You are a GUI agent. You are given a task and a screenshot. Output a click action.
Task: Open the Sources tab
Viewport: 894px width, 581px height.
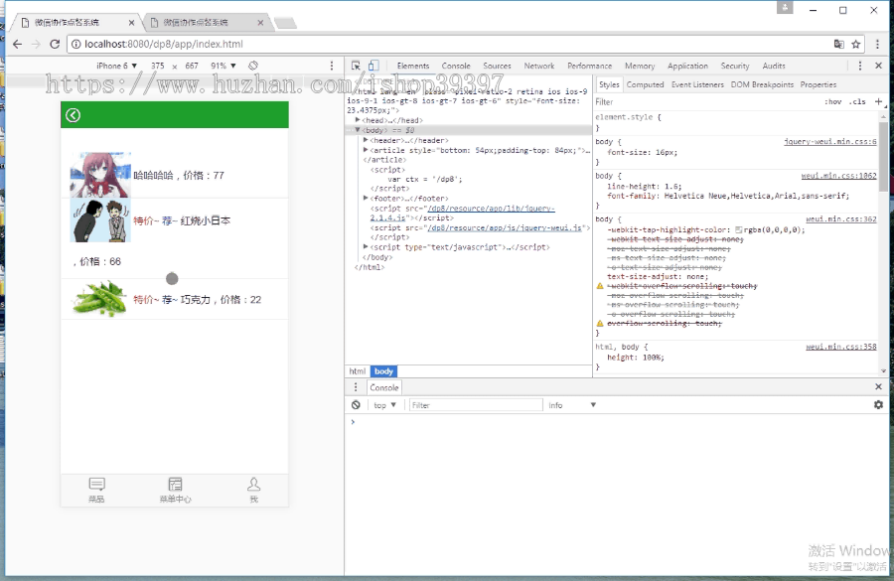498,66
